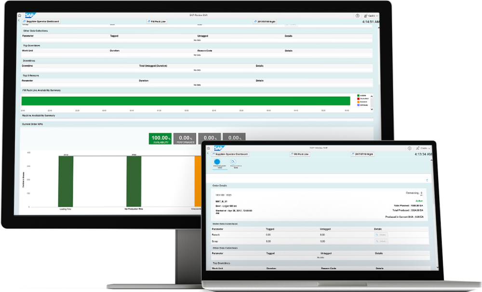Screen dimensions: 482x292
Task: Click the Details button for the Scrap row
Action: (381, 241)
